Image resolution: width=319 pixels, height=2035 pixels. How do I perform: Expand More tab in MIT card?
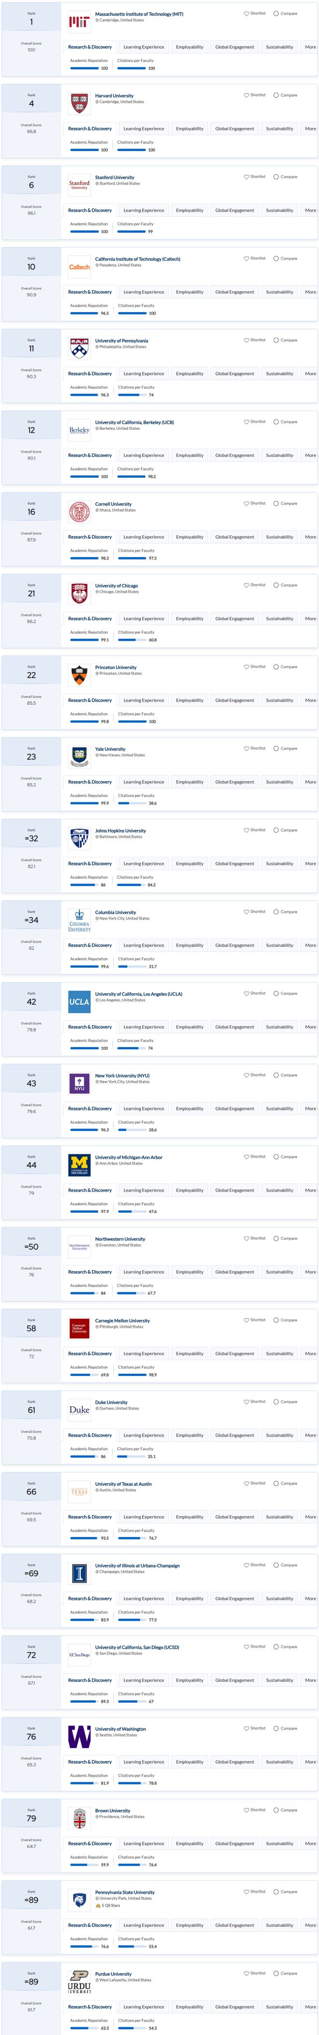pos(310,47)
